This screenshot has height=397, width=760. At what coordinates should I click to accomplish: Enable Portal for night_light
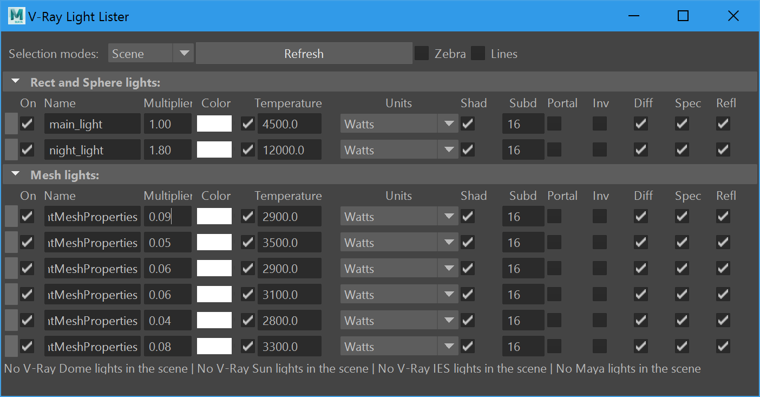[554, 150]
